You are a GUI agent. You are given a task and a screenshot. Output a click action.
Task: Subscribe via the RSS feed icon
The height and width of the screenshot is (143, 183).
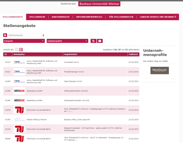point(93,41)
